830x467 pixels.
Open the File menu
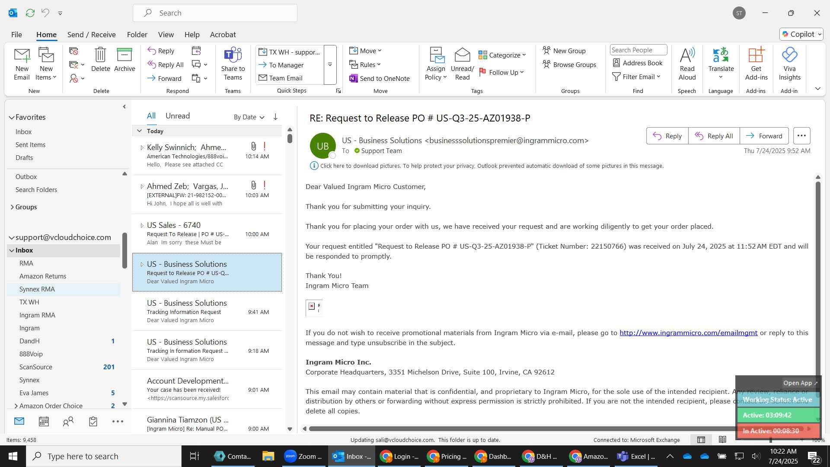[16, 35]
